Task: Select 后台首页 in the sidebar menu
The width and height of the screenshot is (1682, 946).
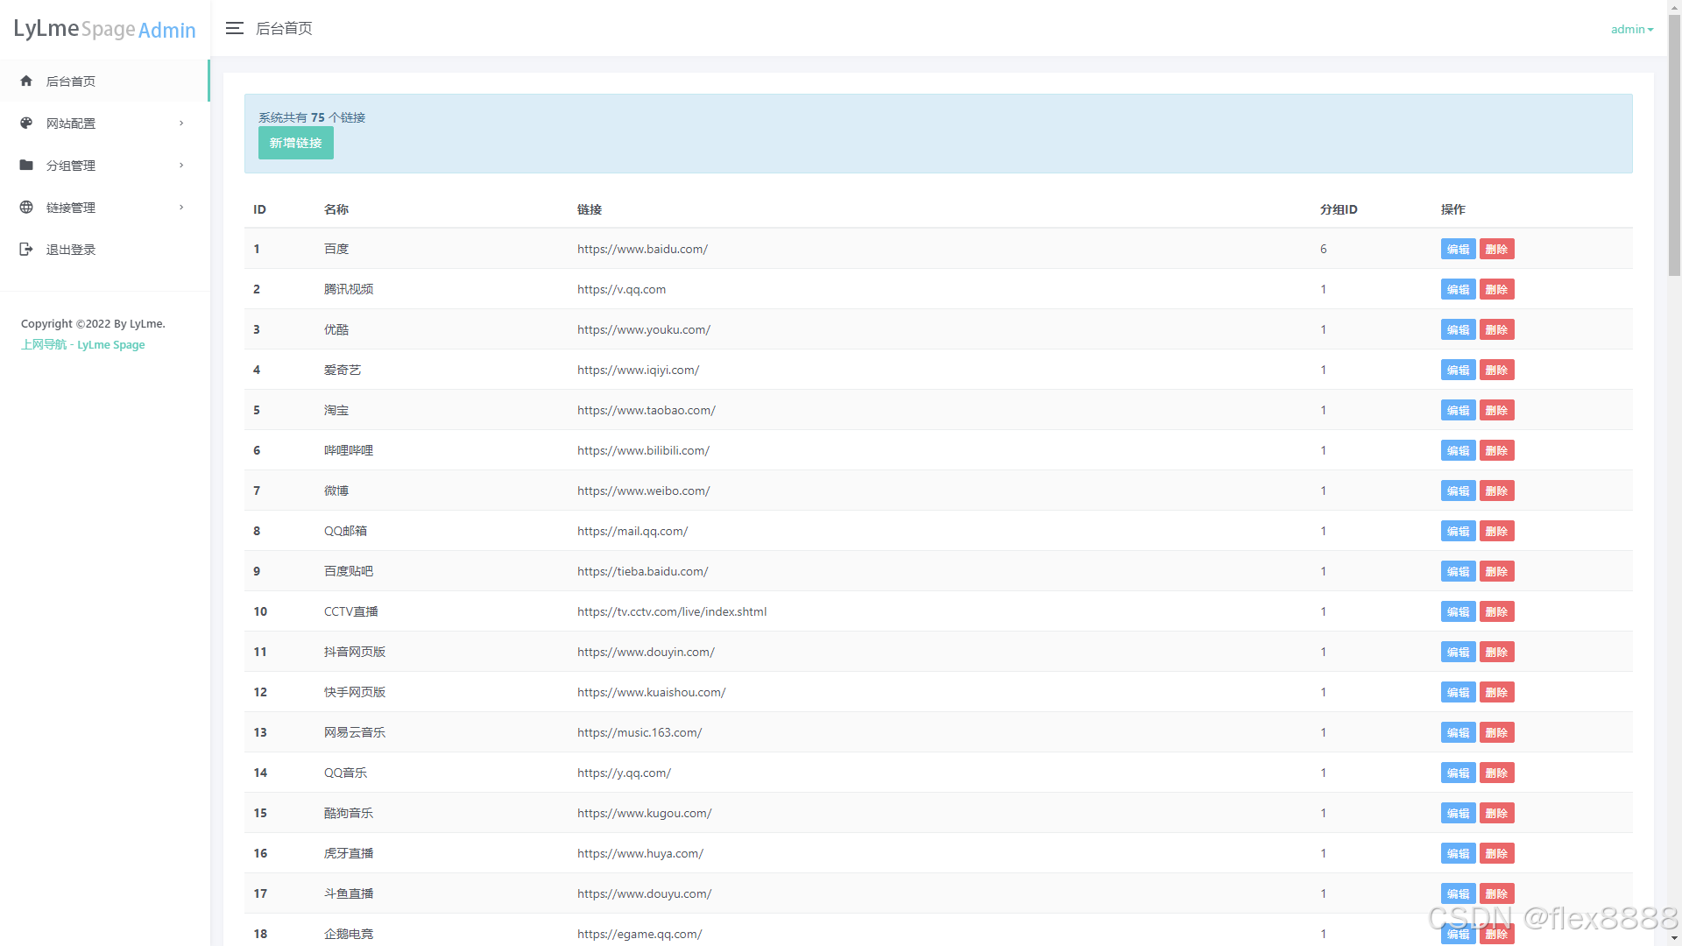Action: click(71, 81)
